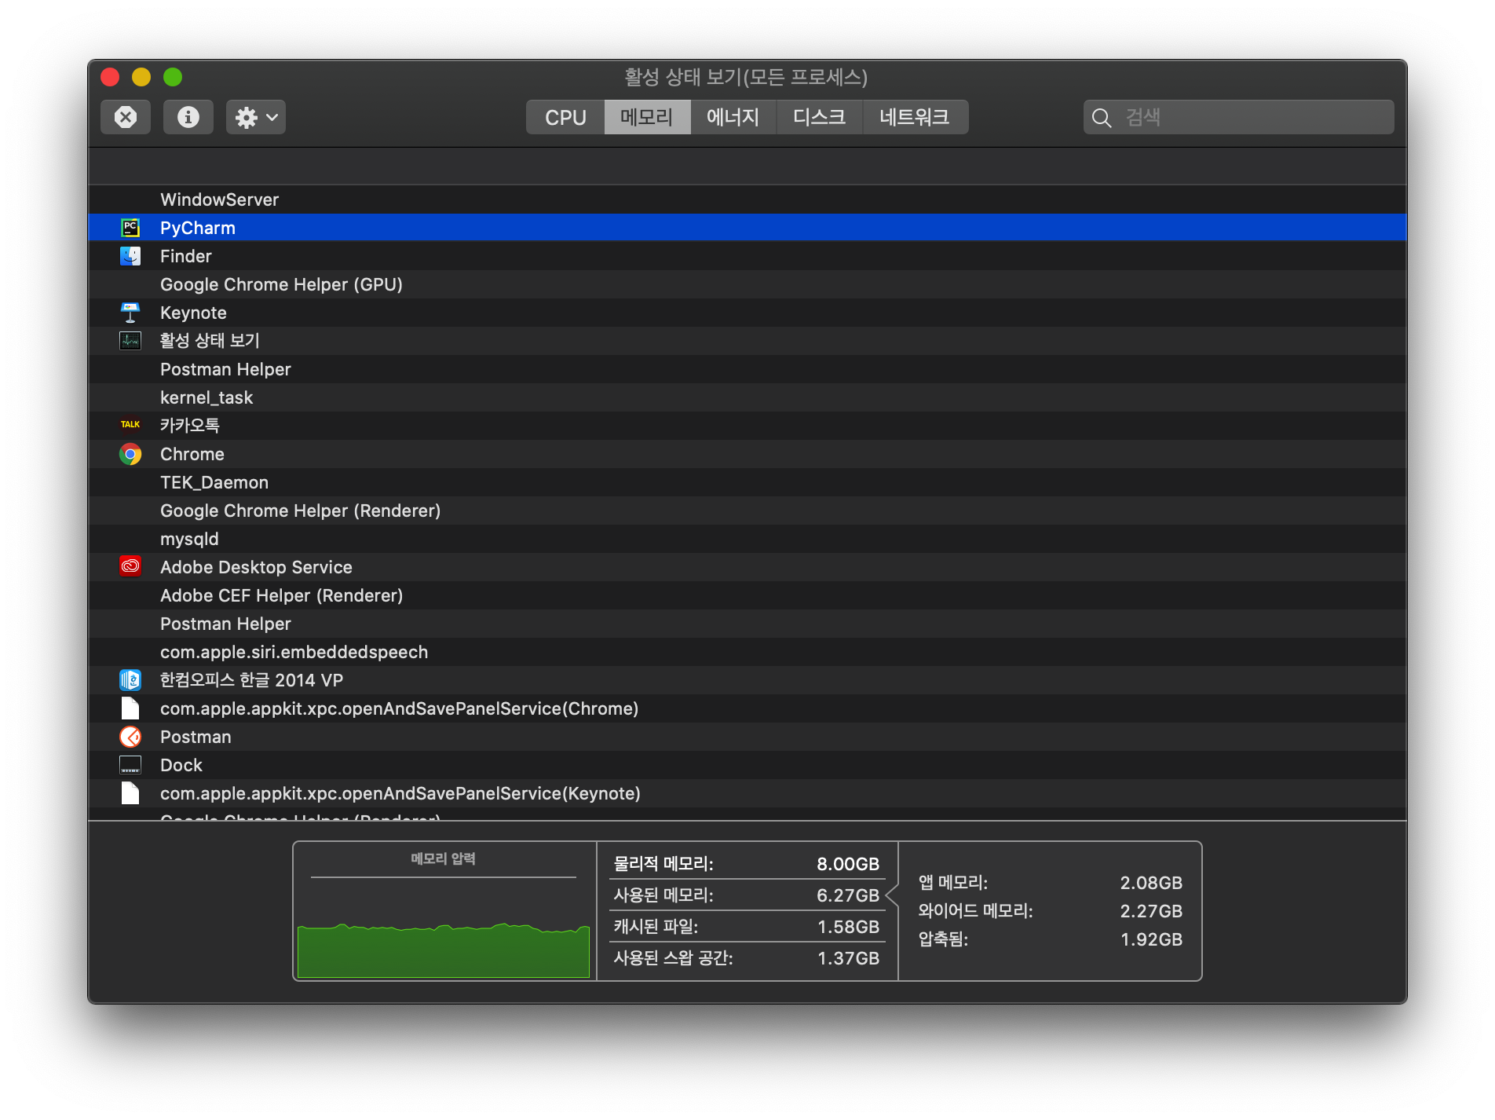Click the 앱 메모리 2.08GB value

coord(1151,883)
